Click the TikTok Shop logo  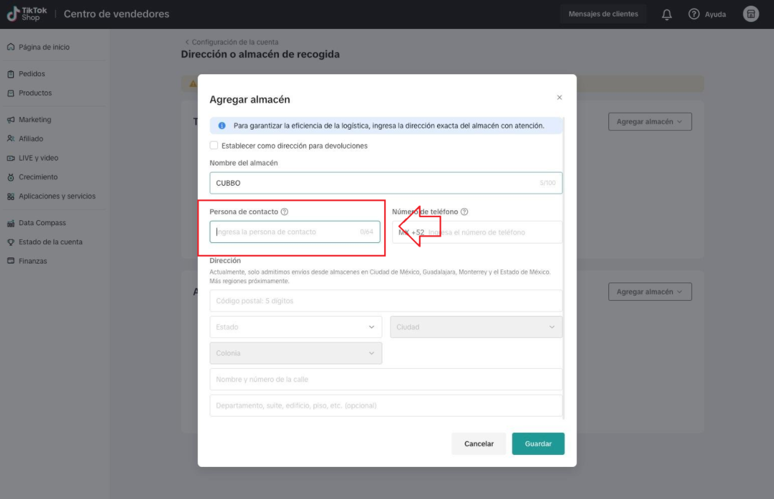tap(27, 14)
